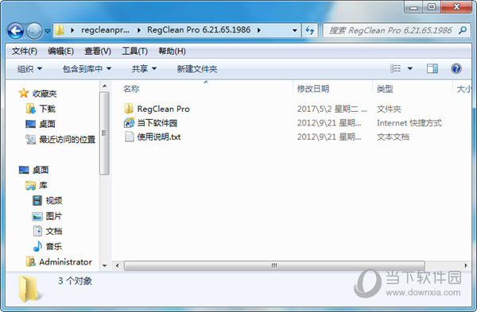This screenshot has width=477, height=312.
Task: Click the greyed Forward arrow button
Action: 34,31
